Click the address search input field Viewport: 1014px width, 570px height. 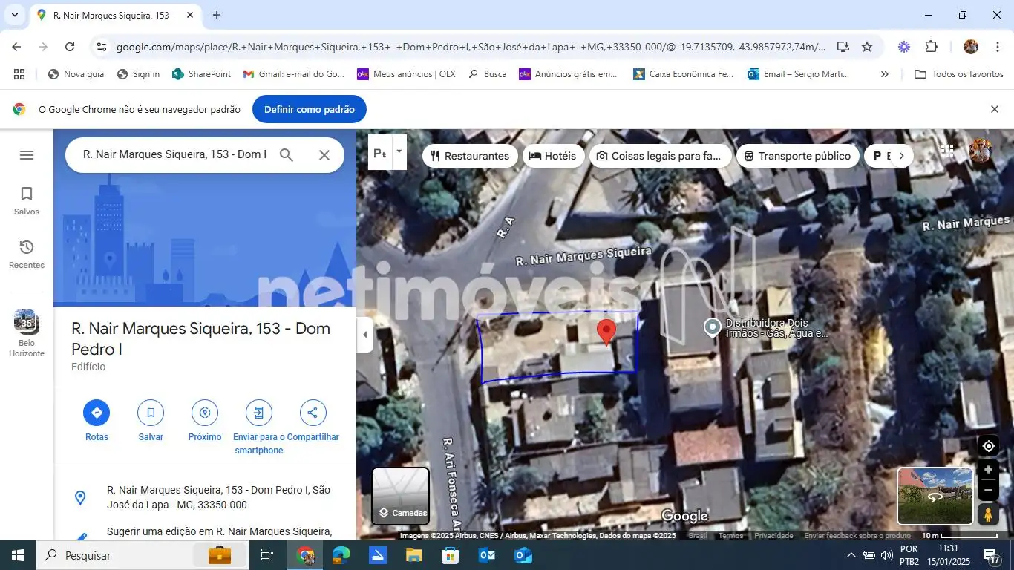pyautogui.click(x=174, y=154)
